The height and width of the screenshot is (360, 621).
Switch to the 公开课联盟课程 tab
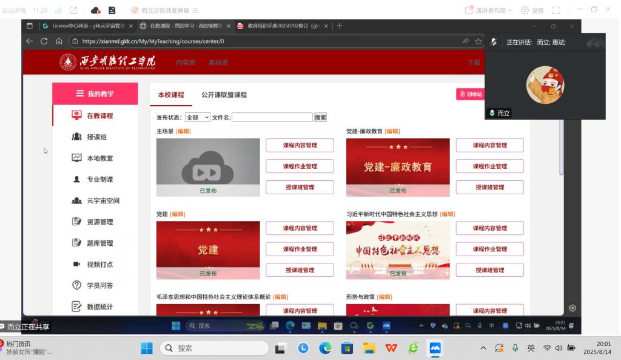[224, 95]
